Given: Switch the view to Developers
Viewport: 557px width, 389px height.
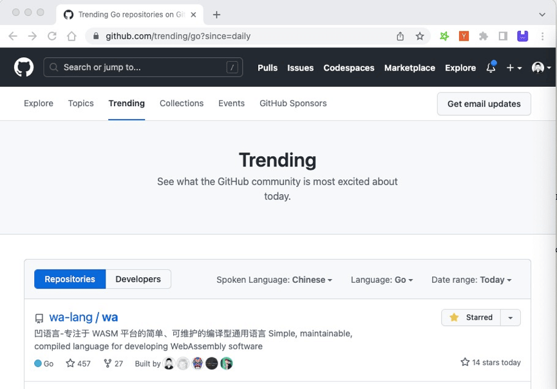Looking at the screenshot, I should tap(137, 279).
